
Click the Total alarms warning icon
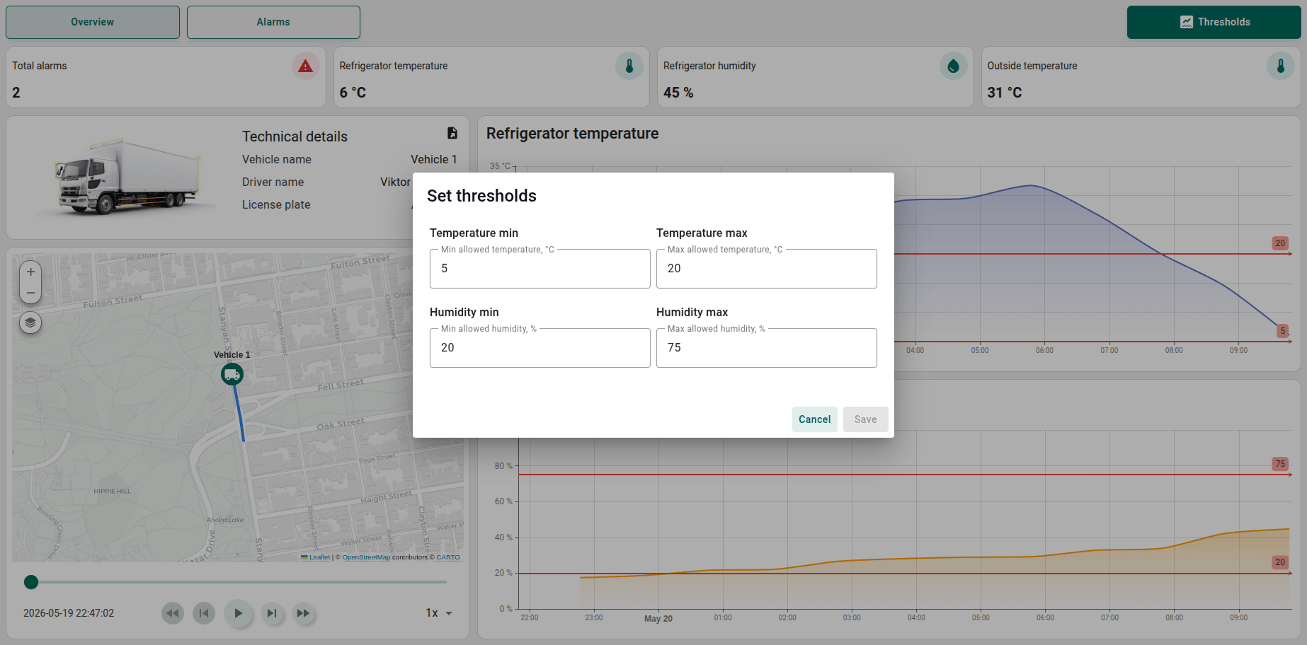click(305, 66)
